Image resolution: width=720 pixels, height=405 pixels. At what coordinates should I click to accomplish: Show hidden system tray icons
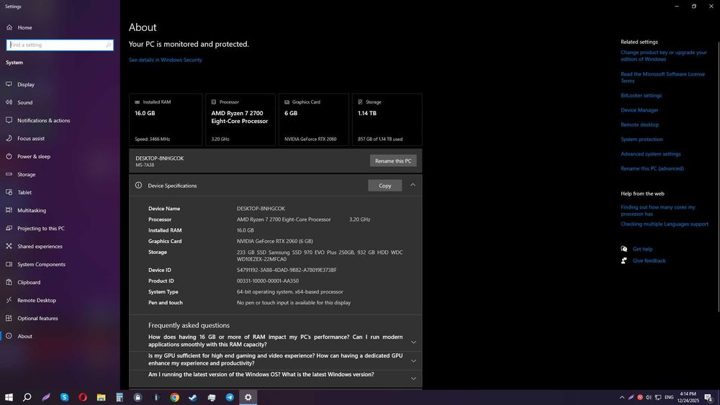pos(622,397)
